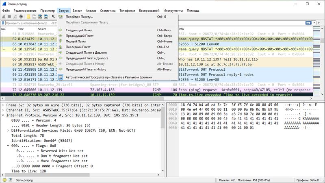The image size is (325, 183).
Task: Open the Статистика menu
Action: pos(108,11)
